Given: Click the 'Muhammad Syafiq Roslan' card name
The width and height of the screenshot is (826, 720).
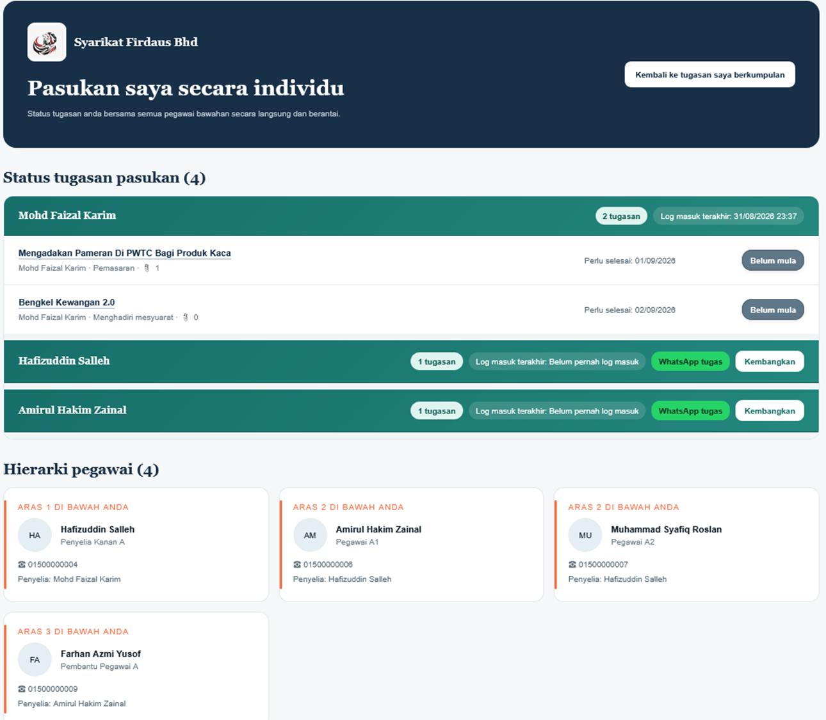Looking at the screenshot, I should (666, 529).
